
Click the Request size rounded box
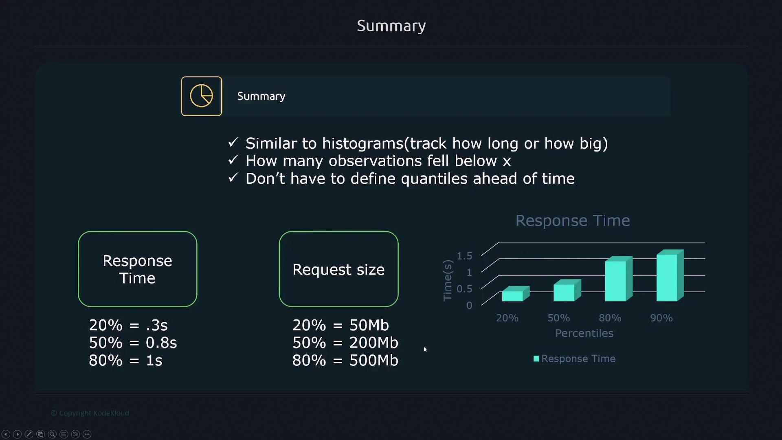pos(338,269)
